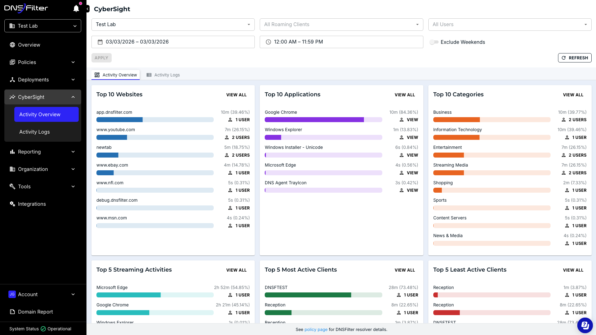The width and height of the screenshot is (596, 335).
Task: Click the Policies sidebar icon
Action: coord(12,62)
